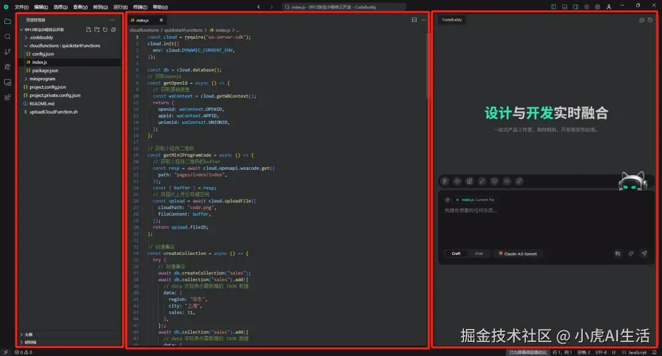Click the task list icon in chat input
This screenshot has width=662, height=356.
point(618,254)
